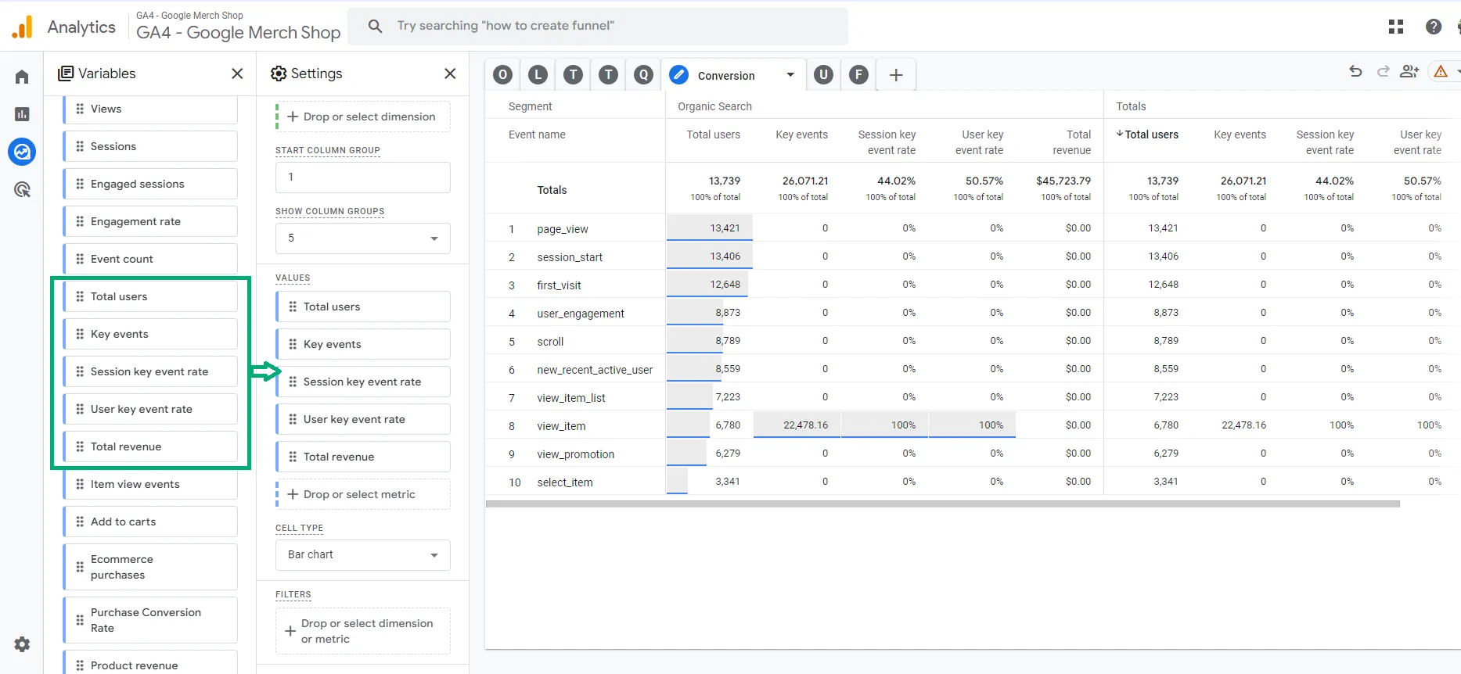The image size is (1461, 674).
Task: Click Session key event rate in Values
Action: pyautogui.click(x=363, y=382)
